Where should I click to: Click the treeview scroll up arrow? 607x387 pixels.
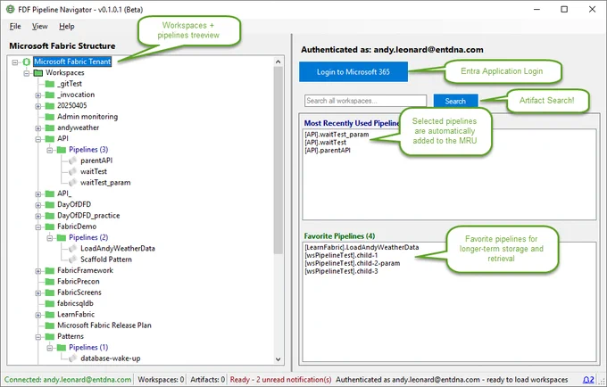(278, 62)
